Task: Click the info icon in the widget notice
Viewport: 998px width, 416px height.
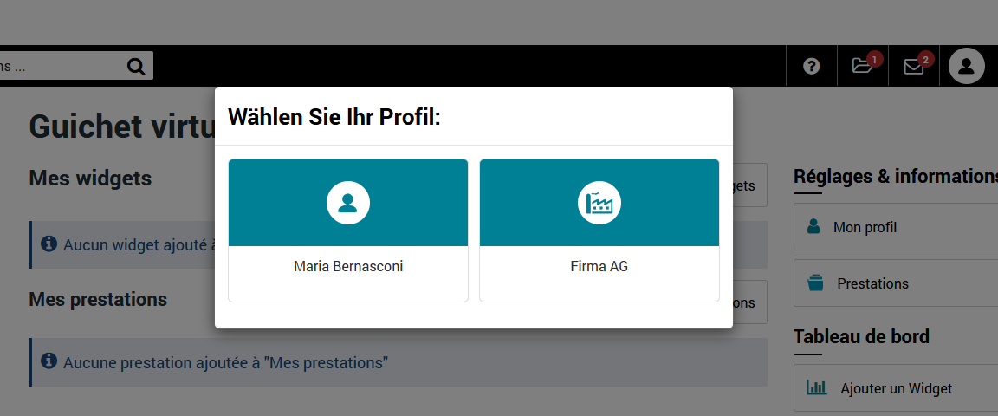Action: [x=49, y=244]
